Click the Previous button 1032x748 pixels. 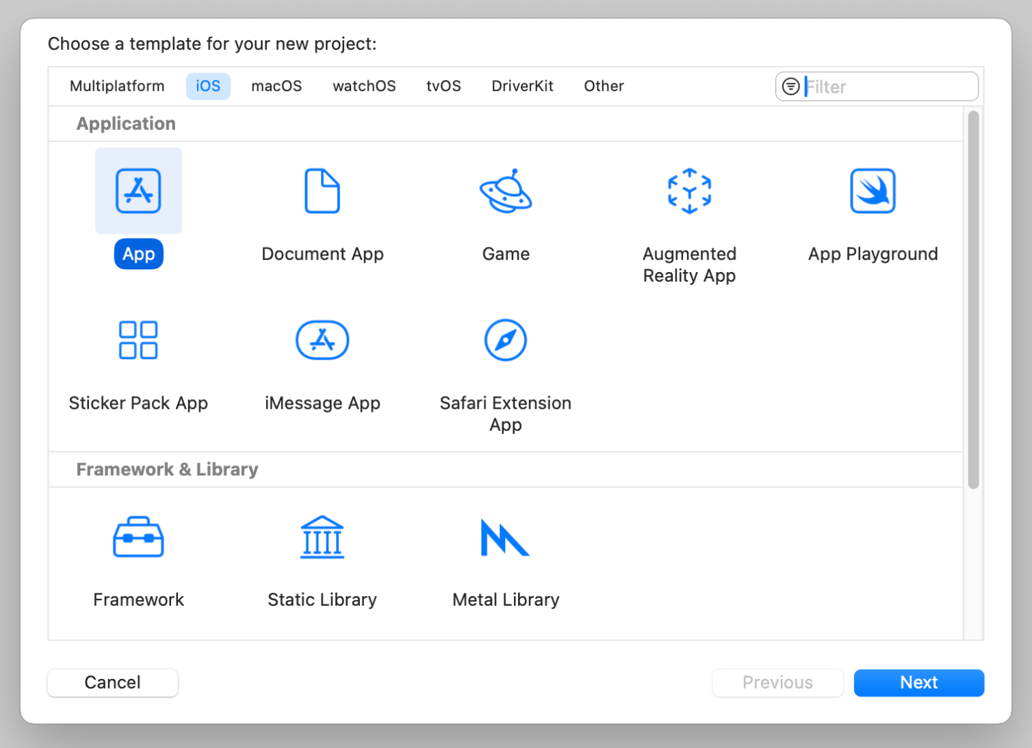pos(778,682)
